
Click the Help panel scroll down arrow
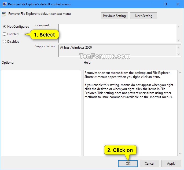pyautogui.click(x=180, y=154)
